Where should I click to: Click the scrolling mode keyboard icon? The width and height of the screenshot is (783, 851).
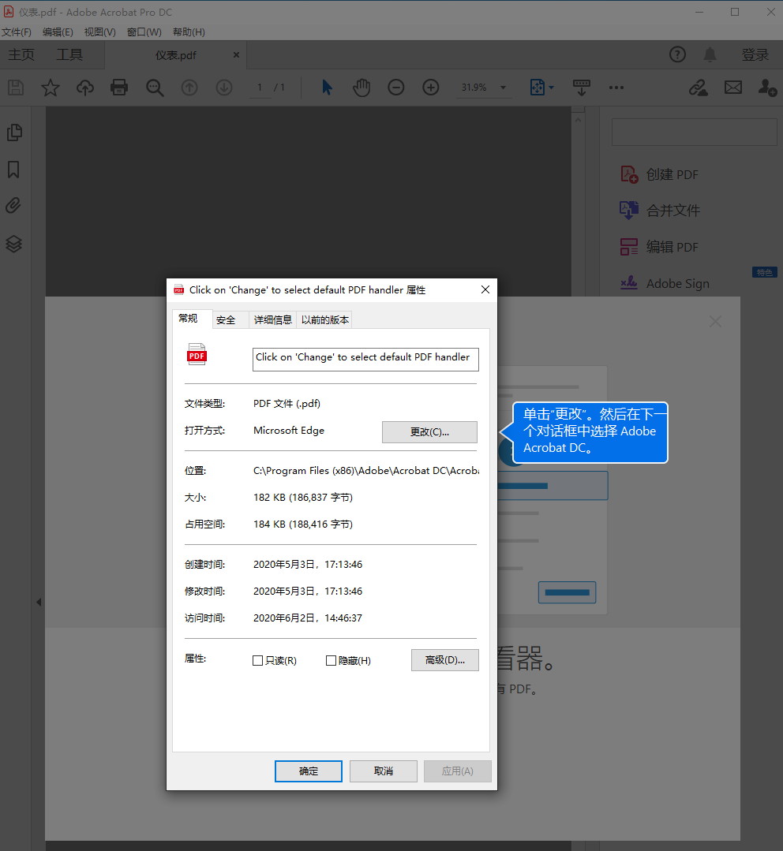582,88
